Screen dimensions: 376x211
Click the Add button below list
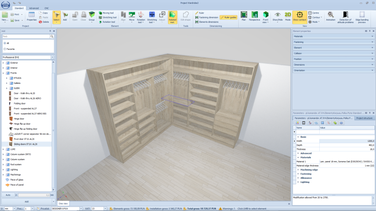pyautogui.click(x=26, y=202)
